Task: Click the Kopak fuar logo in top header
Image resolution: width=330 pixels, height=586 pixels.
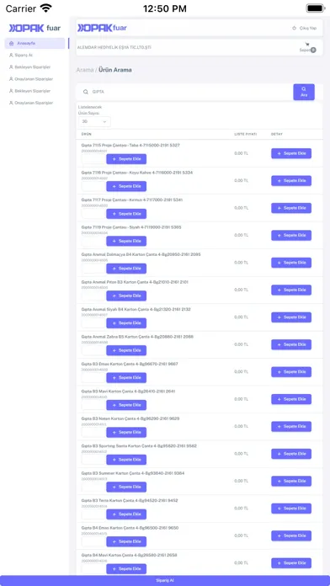Action: point(102,28)
